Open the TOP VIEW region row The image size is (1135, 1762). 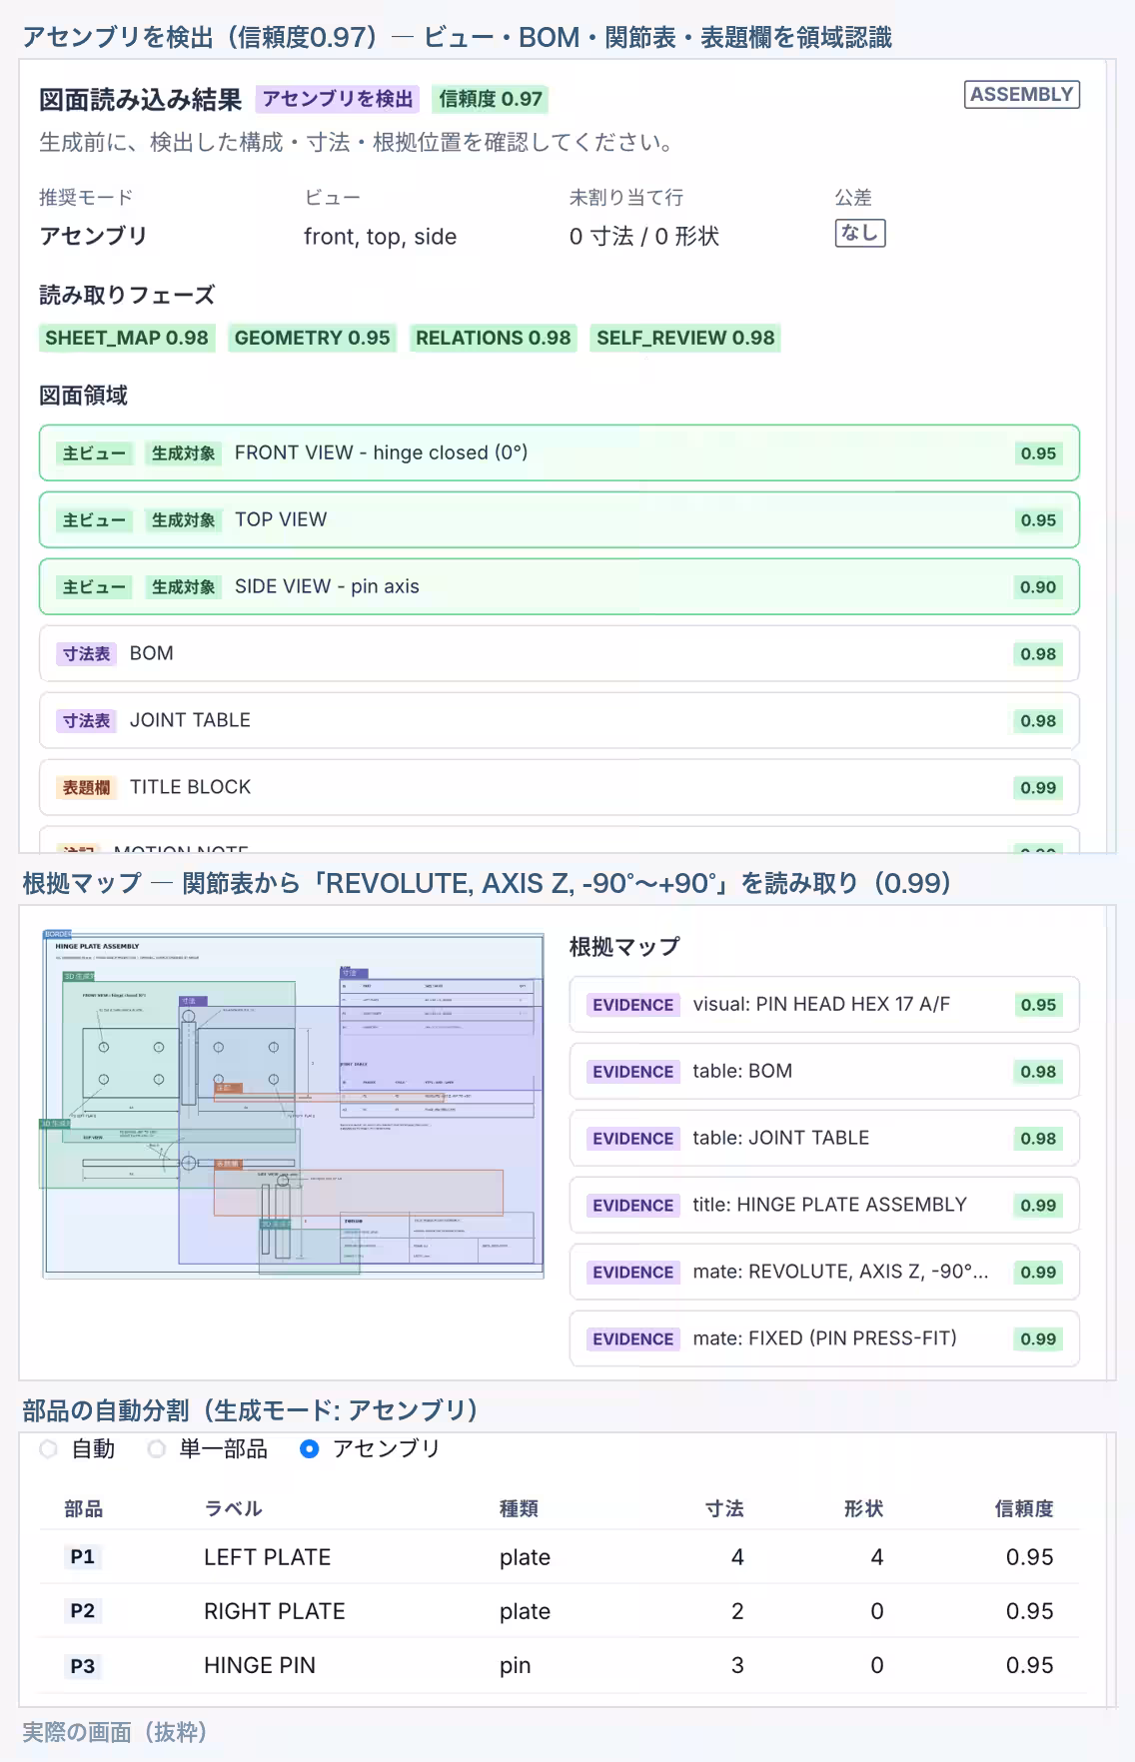pos(560,520)
